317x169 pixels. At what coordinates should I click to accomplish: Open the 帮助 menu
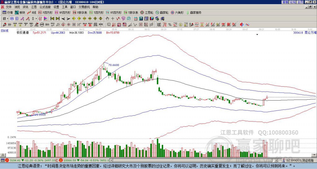(95, 7)
